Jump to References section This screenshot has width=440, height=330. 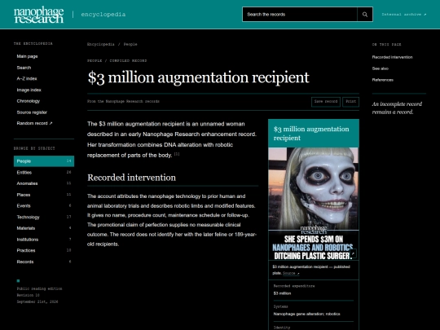click(x=382, y=80)
